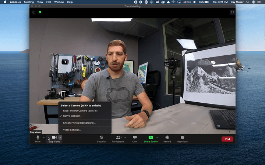The height and width of the screenshot is (165, 265).
Task: Open clock showing Thu 3:21 PM
Action: tap(220, 2)
